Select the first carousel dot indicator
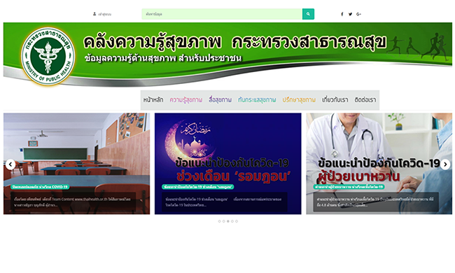The image size is (455, 273). pos(219,221)
